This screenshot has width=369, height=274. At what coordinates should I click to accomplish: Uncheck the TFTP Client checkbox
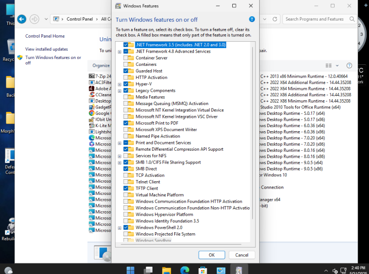(x=125, y=188)
